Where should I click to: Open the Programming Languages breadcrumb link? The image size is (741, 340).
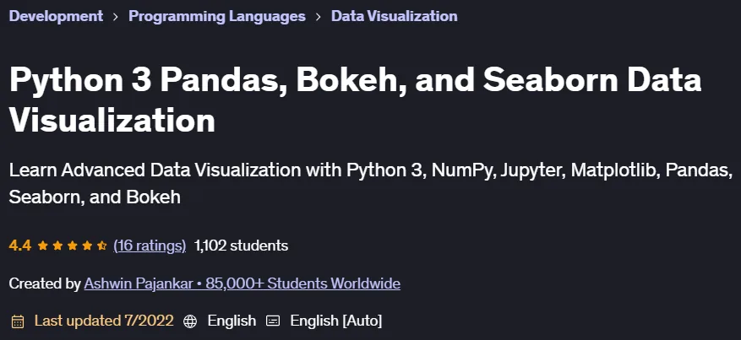click(x=217, y=16)
